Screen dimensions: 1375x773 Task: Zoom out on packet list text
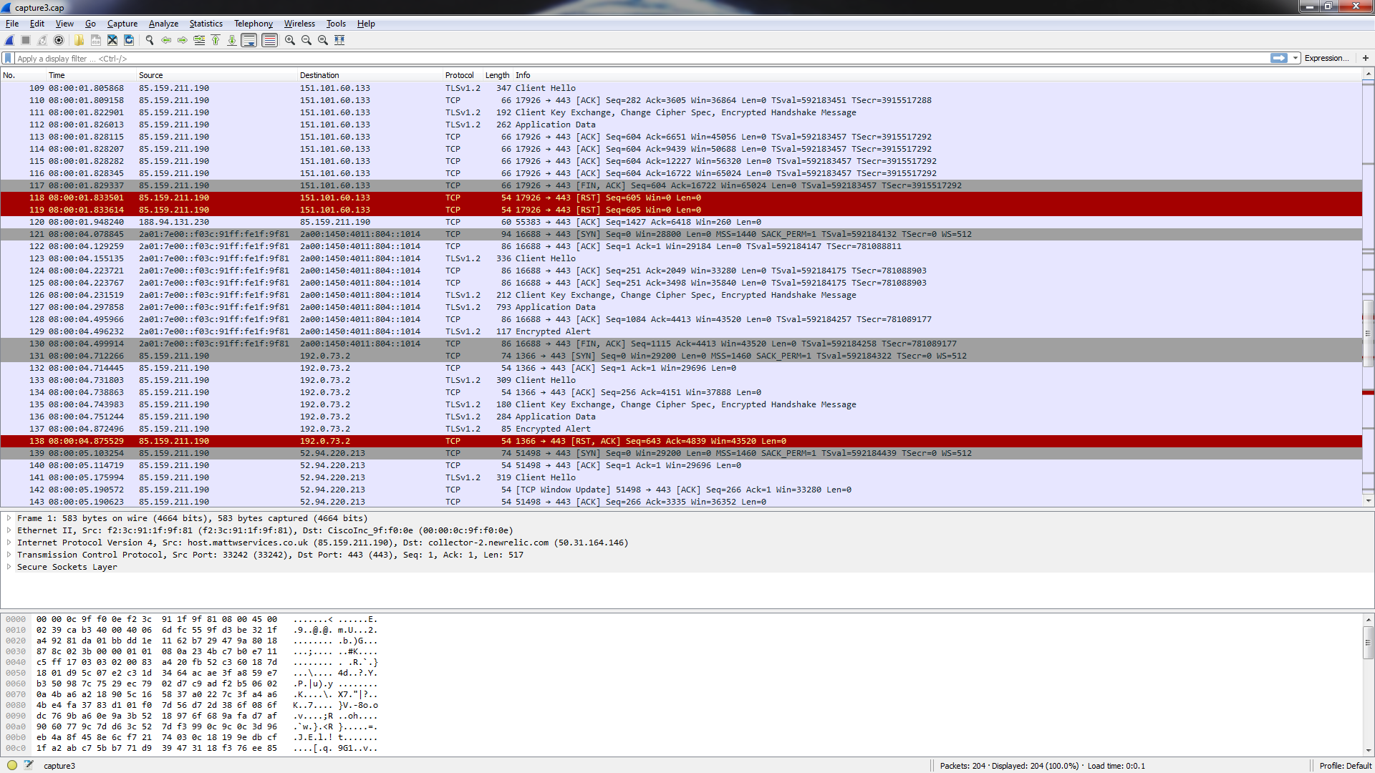[x=307, y=40]
